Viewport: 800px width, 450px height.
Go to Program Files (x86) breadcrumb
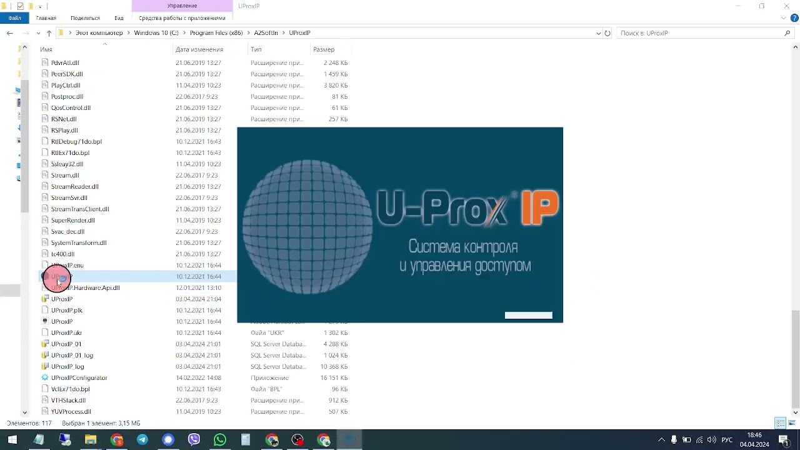(216, 32)
